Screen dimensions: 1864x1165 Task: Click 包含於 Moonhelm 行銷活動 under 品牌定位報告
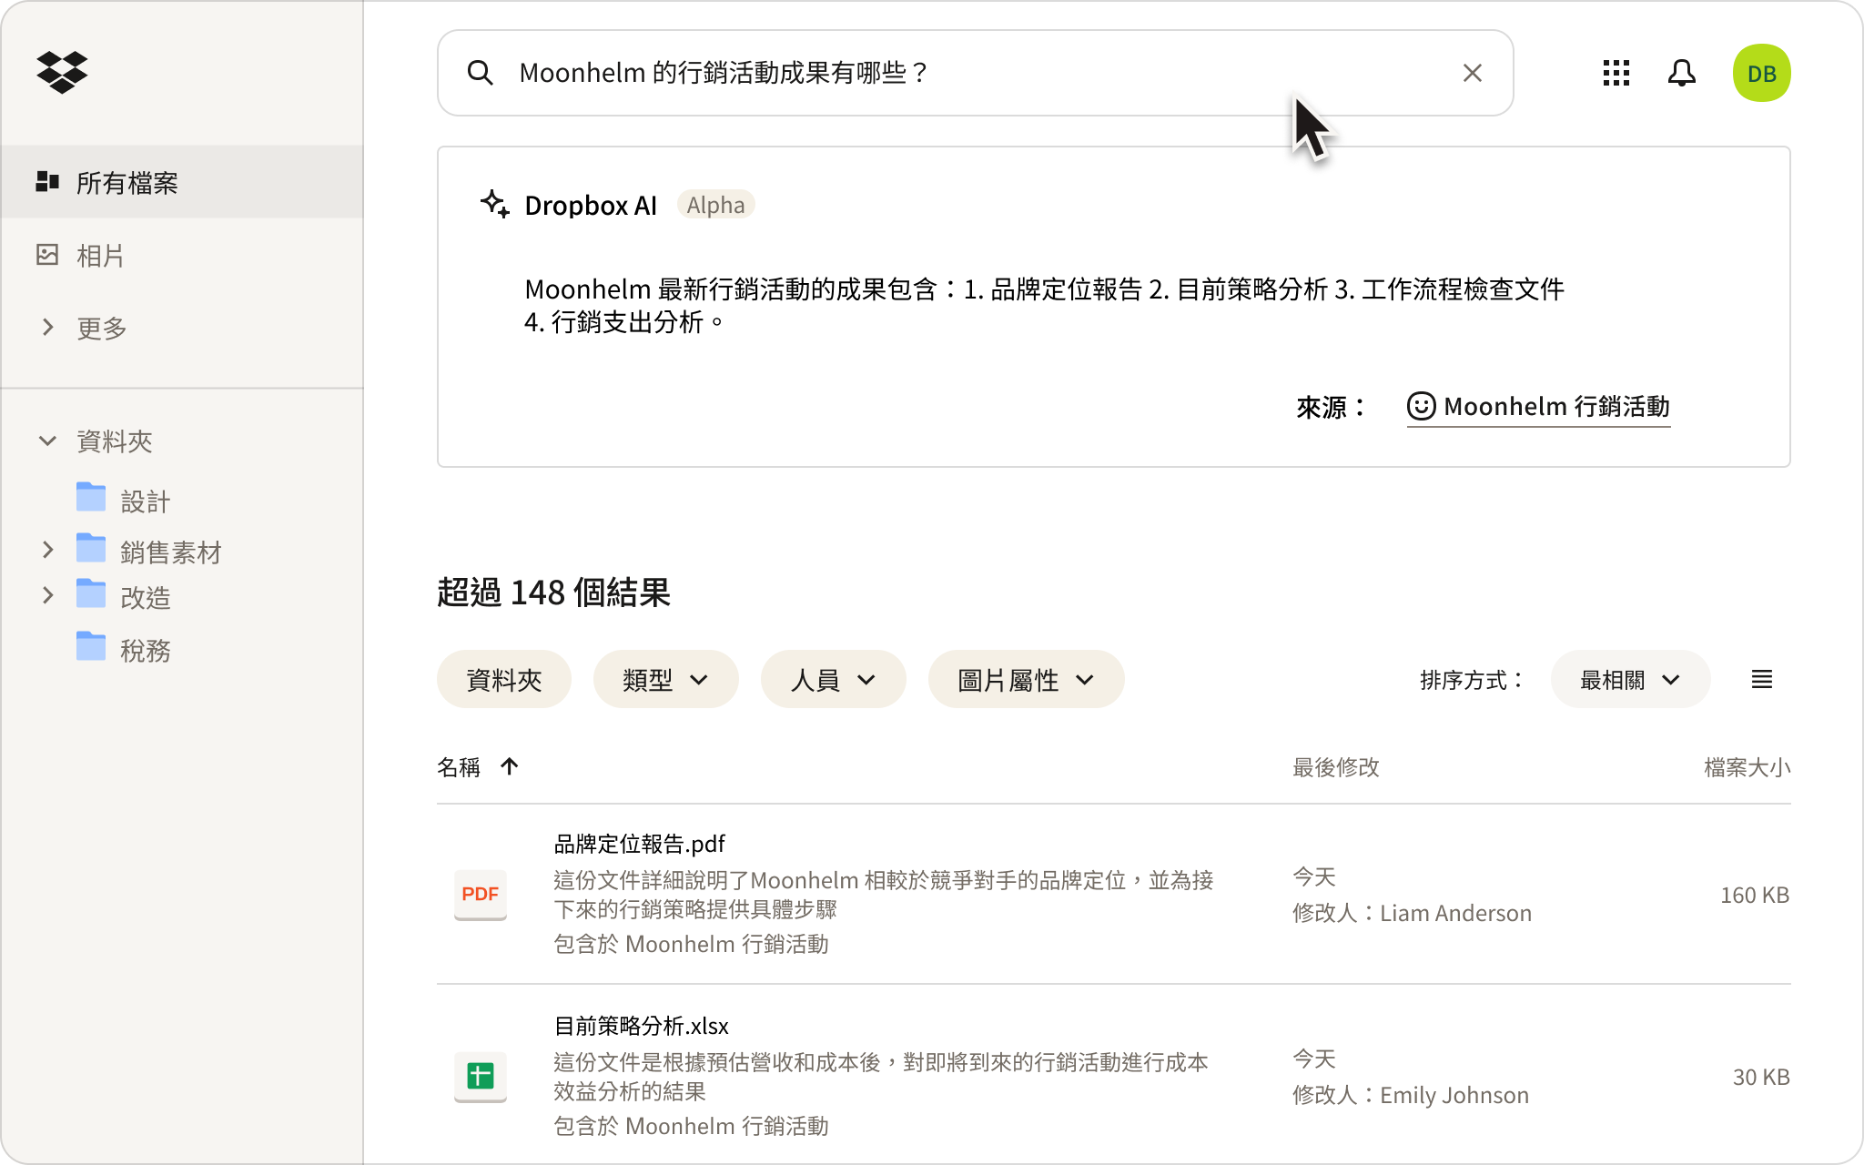691,944
